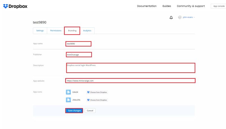Click the App icons label
The width and height of the screenshot is (226, 129).
[38, 92]
